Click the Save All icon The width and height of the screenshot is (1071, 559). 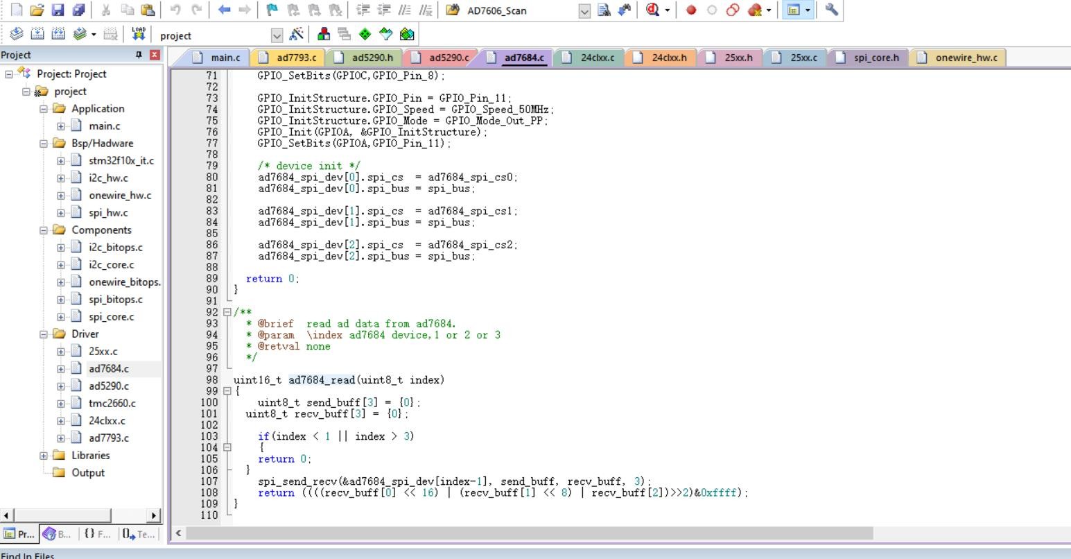[x=78, y=10]
